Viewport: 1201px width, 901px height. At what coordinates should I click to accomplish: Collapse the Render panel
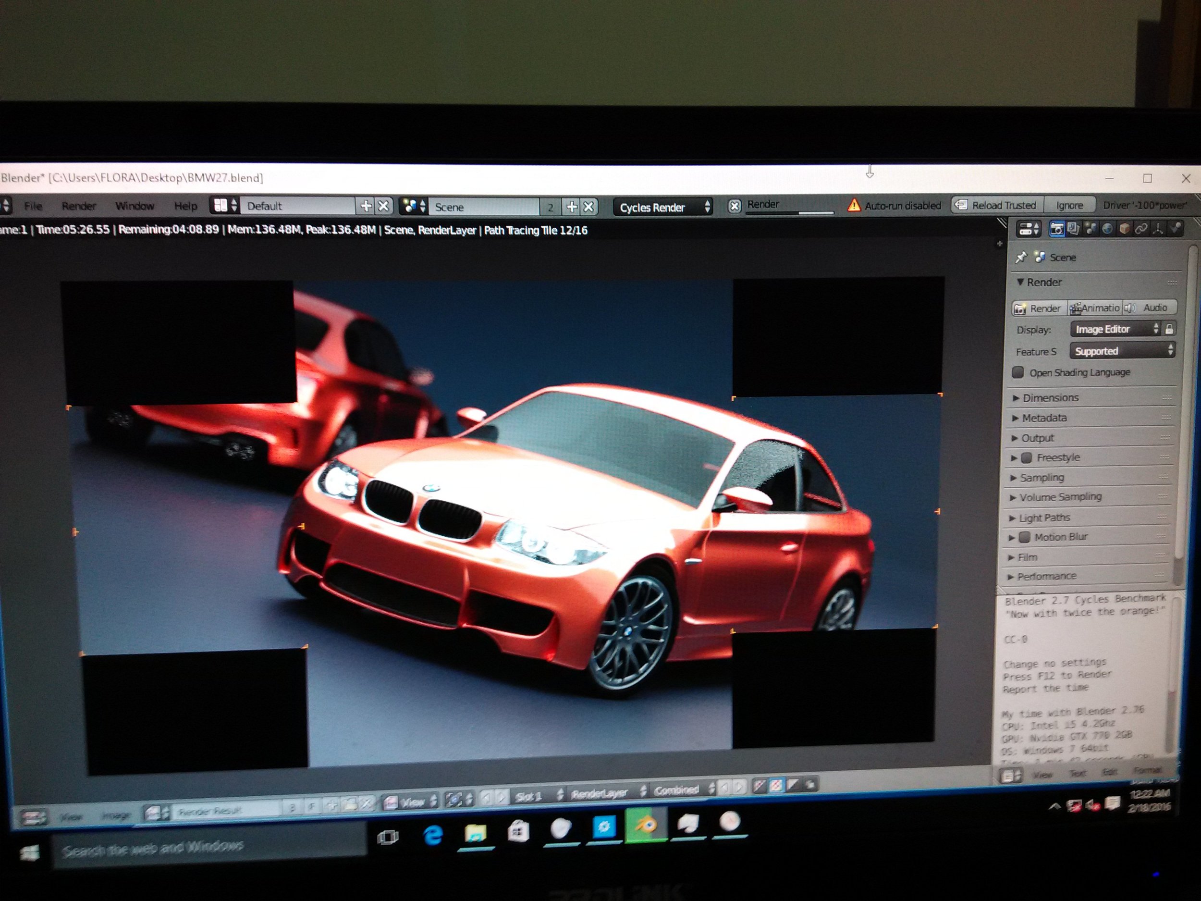click(1039, 282)
